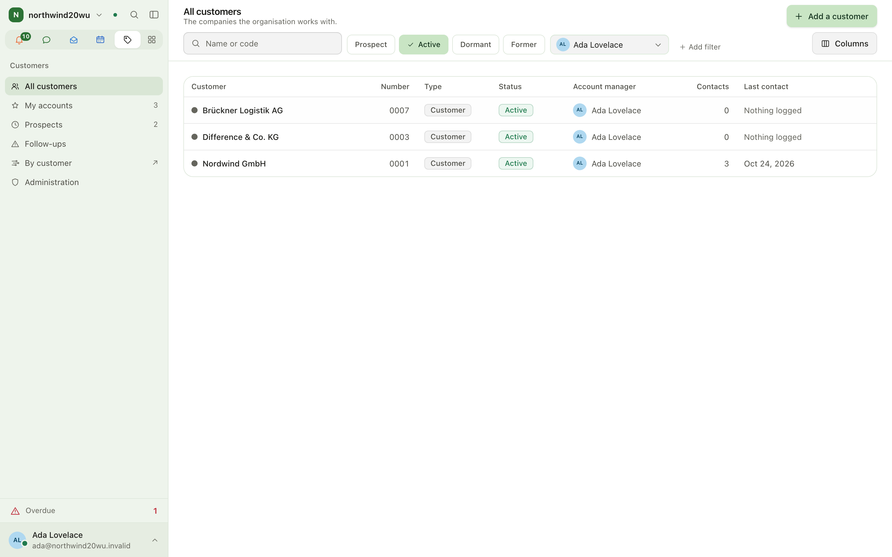Open Administration in sidebar
Image resolution: width=892 pixels, height=557 pixels.
click(84, 182)
